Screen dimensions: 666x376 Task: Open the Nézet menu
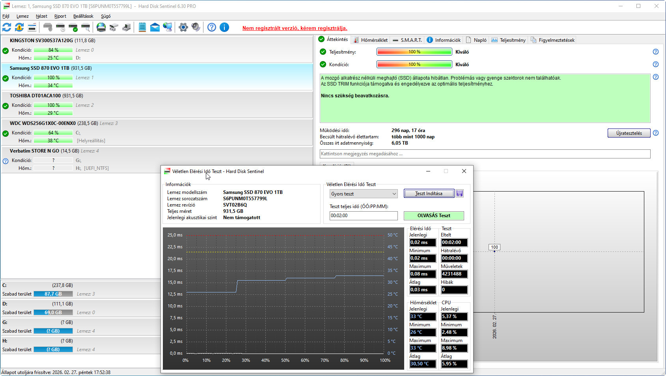click(41, 16)
